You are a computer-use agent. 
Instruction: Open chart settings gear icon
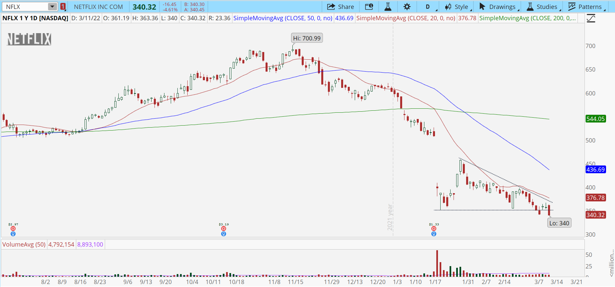click(407, 7)
